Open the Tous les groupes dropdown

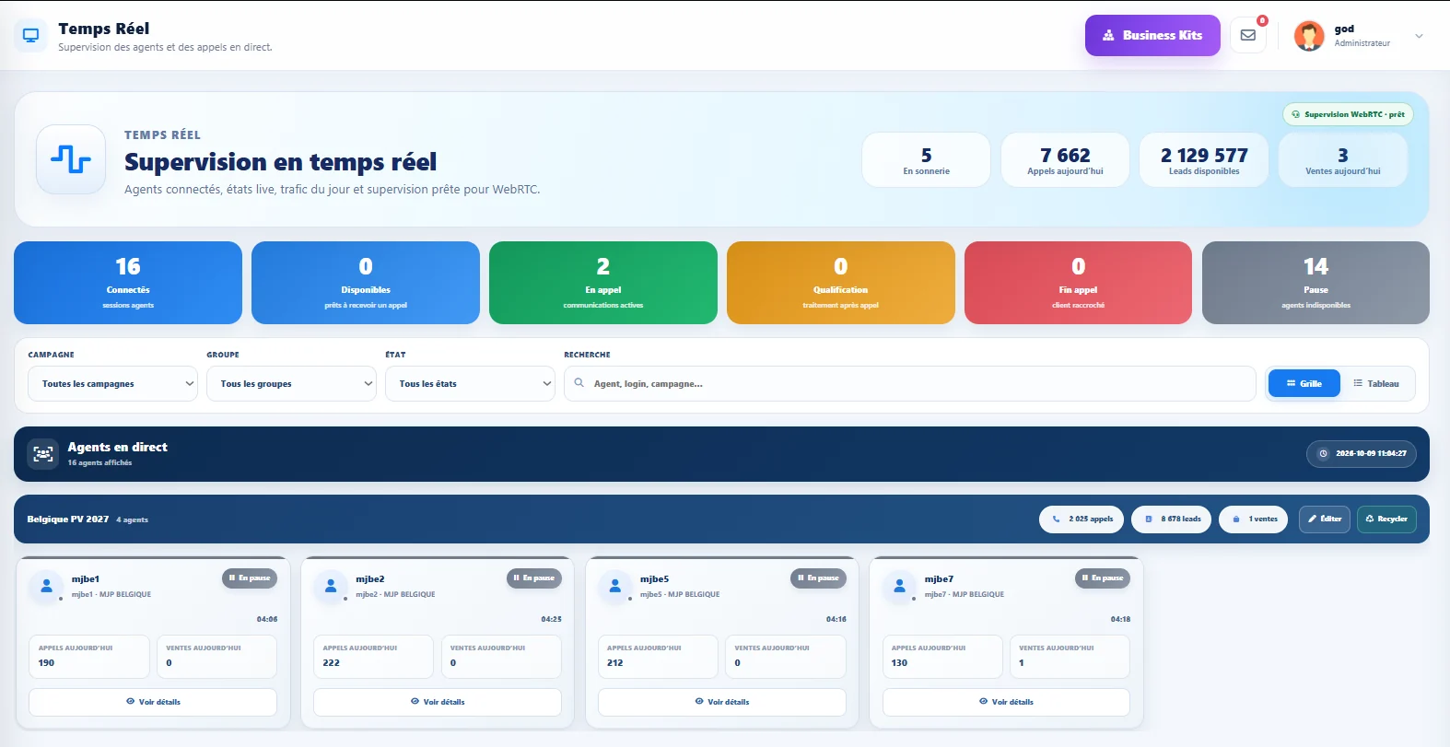(291, 384)
